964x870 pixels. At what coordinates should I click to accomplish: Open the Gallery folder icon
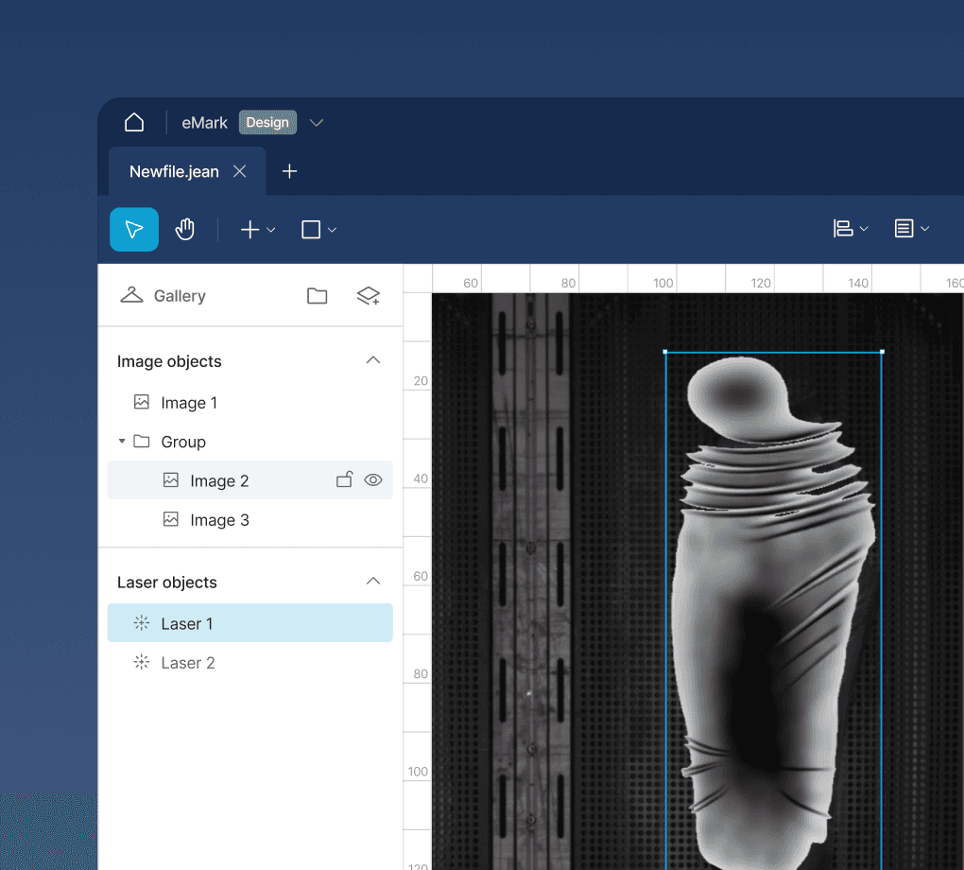coord(317,295)
